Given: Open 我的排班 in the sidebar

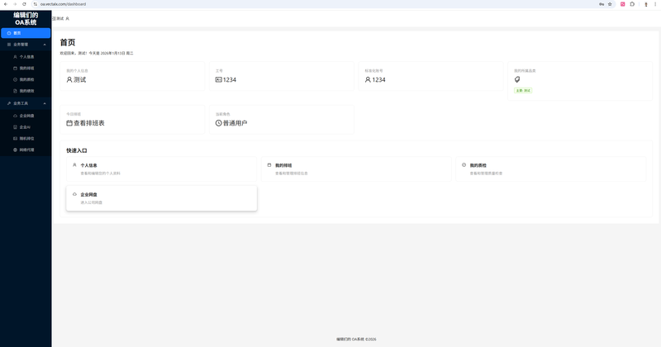Looking at the screenshot, I should coord(26,69).
